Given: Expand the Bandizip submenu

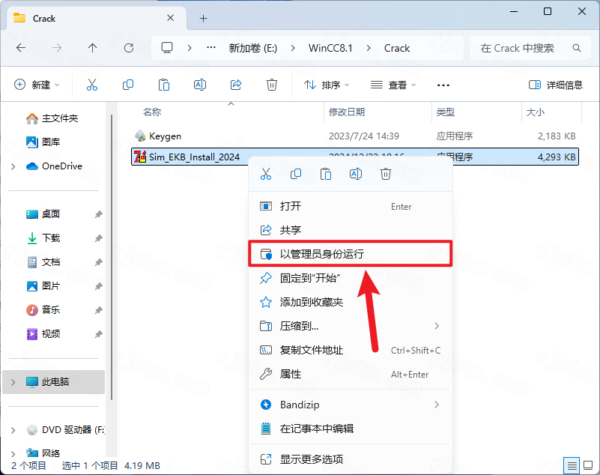Looking at the screenshot, I should tap(437, 405).
